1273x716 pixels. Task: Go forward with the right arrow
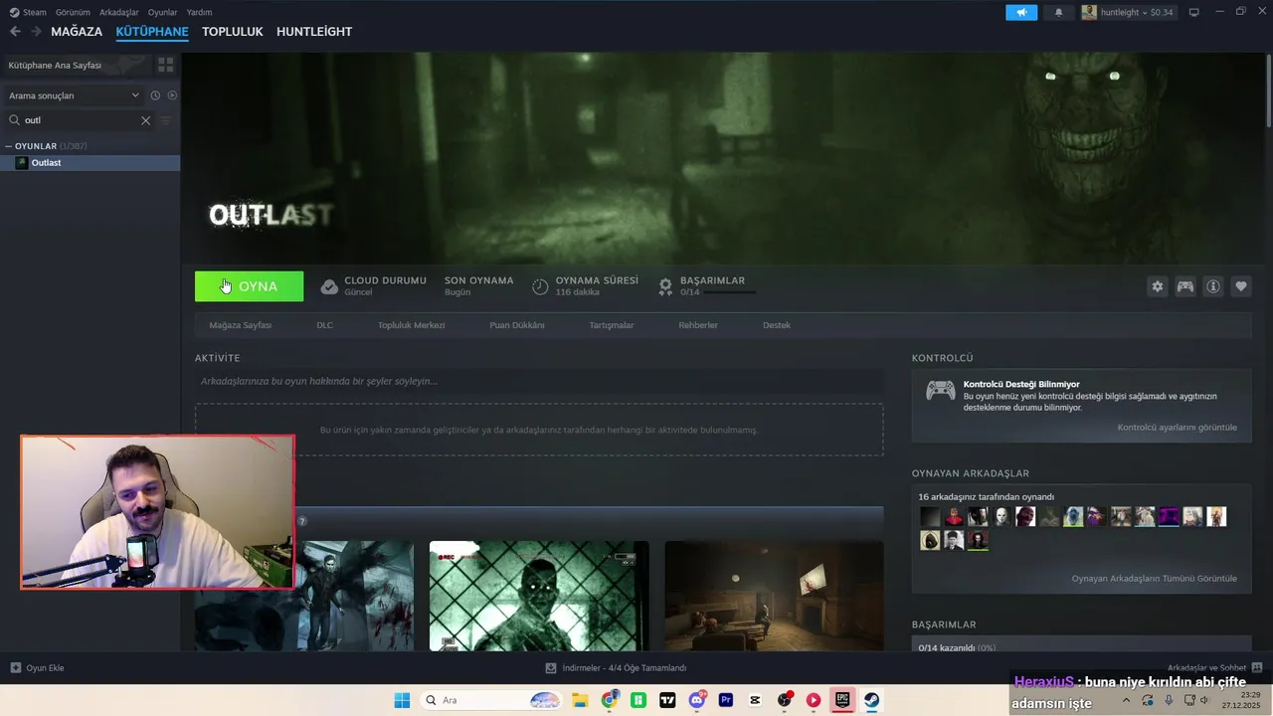36,32
